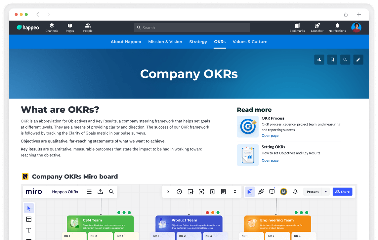Viewport: 378px width, 240px height.
Task: Expand the Miro toolbar double chevron
Action: [x=235, y=192]
